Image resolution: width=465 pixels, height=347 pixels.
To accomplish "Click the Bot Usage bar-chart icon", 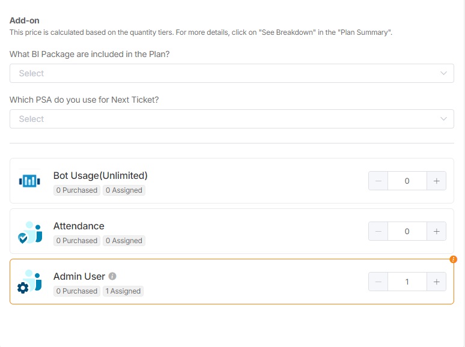I will tap(29, 181).
